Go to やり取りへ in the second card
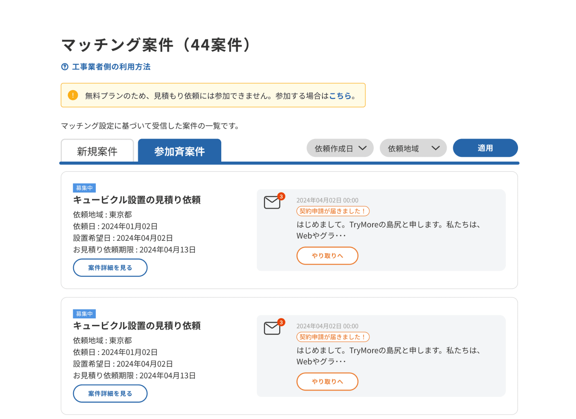The width and height of the screenshot is (576, 419). coord(327,382)
